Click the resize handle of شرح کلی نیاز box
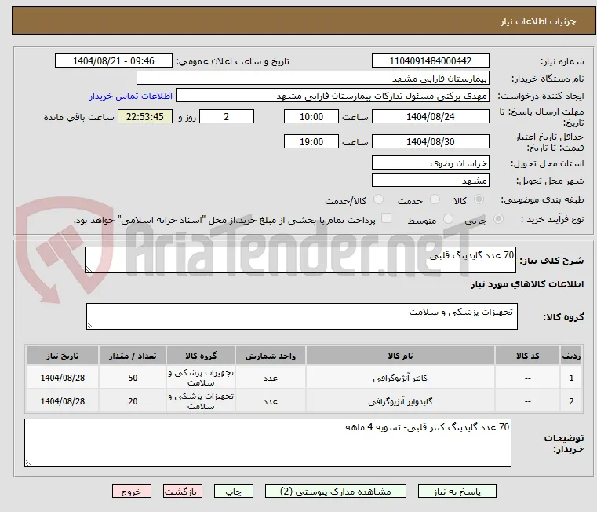The width and height of the screenshot is (597, 512). coord(89,269)
